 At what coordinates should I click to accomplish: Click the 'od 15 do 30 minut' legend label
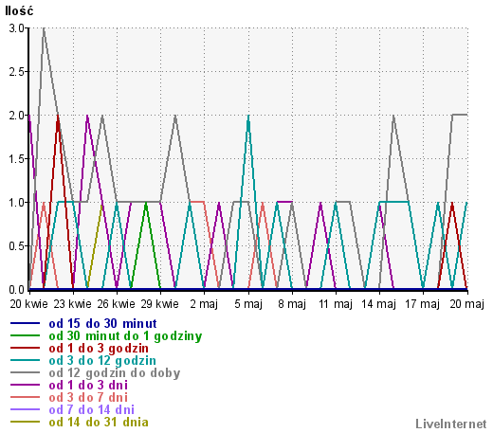tap(102, 324)
